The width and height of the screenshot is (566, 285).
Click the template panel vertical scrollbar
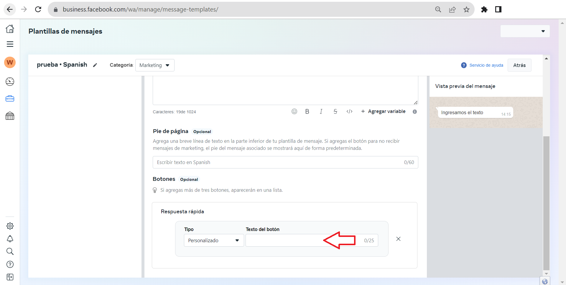(x=546, y=203)
